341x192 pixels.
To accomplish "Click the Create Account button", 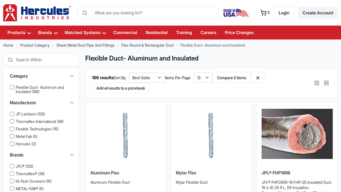I will pyautogui.click(x=318, y=13).
